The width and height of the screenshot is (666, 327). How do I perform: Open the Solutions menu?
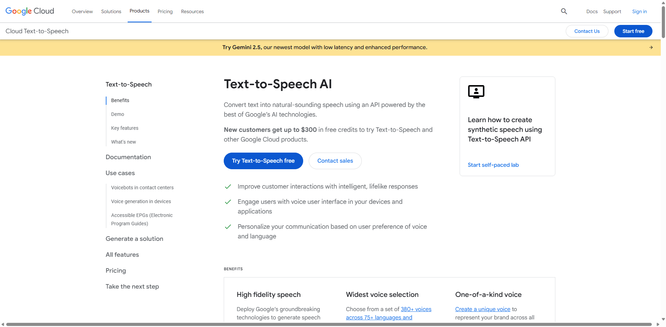(111, 11)
